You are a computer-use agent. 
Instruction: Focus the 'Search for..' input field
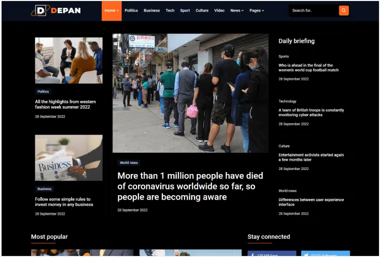(x=313, y=11)
